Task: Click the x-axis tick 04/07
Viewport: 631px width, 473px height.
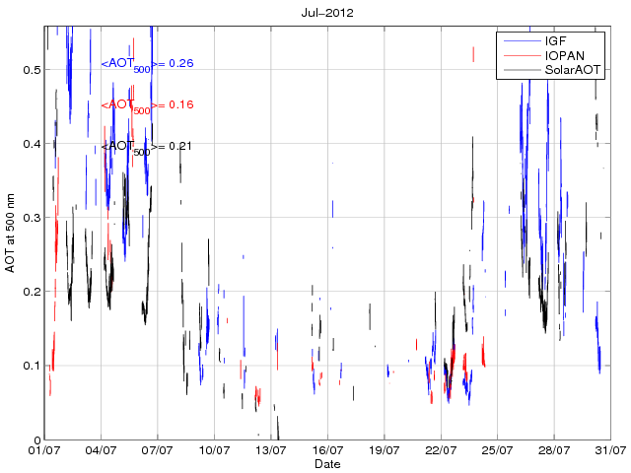Action: point(101,450)
